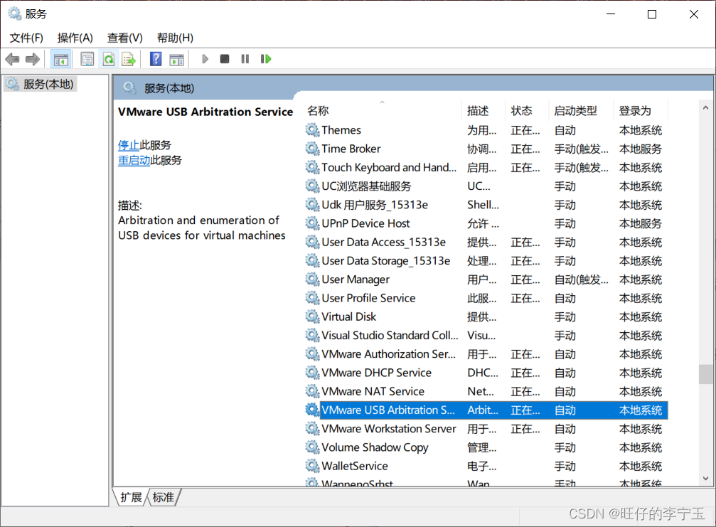
Task: Click the Back arrow toolbar icon
Action: pyautogui.click(x=12, y=59)
